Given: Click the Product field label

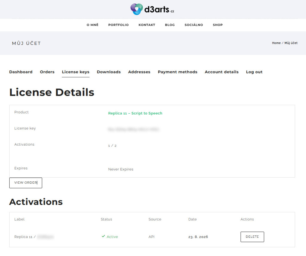Looking at the screenshot, I should (22, 112).
